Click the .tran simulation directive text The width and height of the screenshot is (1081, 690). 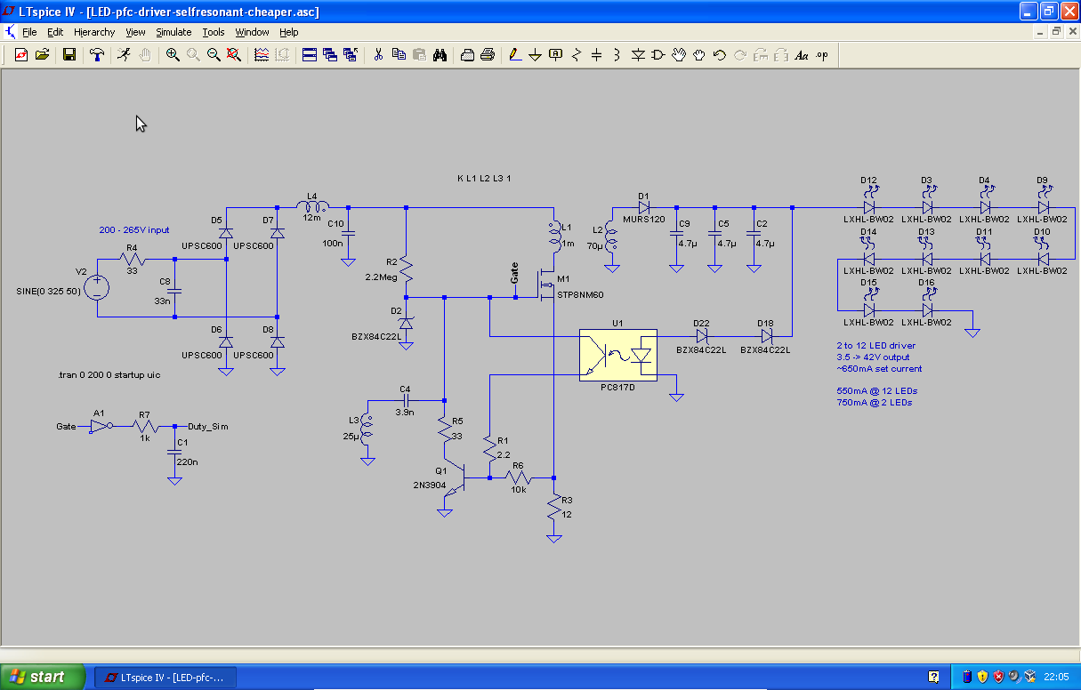[108, 375]
